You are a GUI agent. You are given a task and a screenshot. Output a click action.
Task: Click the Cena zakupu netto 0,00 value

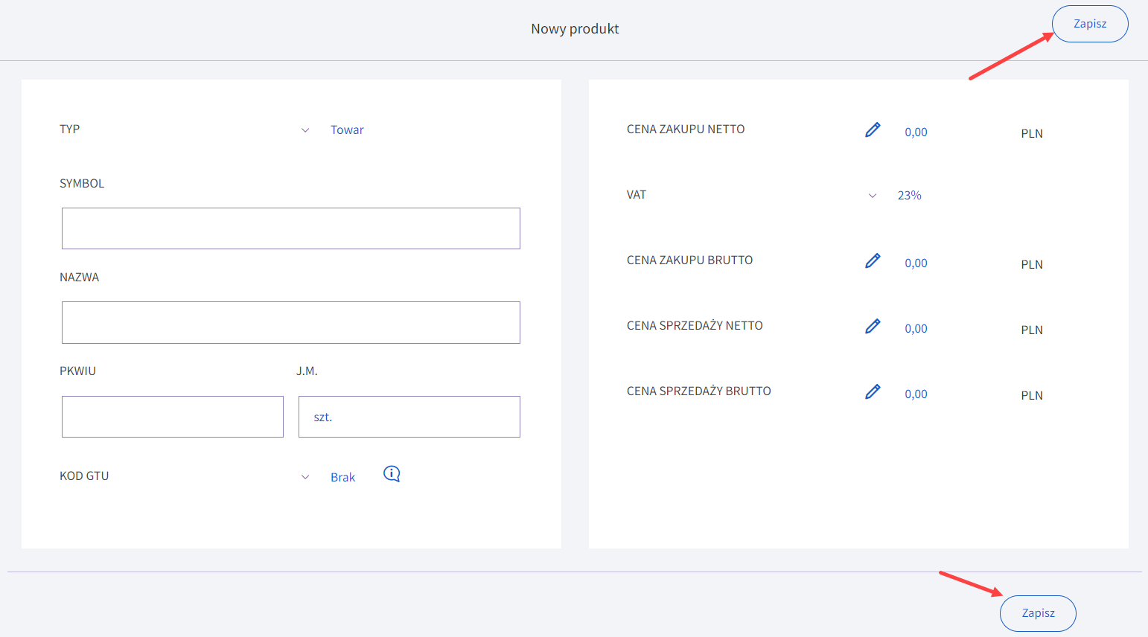tap(916, 132)
